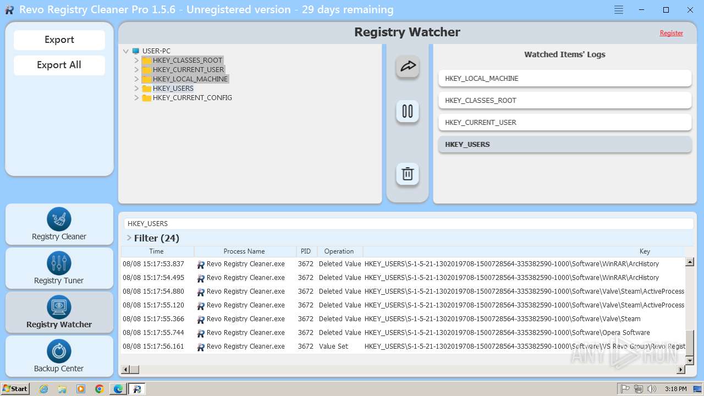Screen dimensions: 704x396
Task: Click the HKEY_CLASSES_ROOT folder icon
Action: (x=146, y=61)
